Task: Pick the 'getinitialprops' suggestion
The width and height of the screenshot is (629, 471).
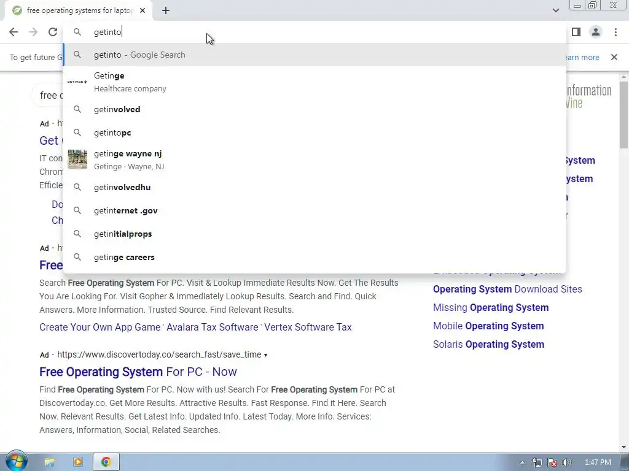Action: 315,234
